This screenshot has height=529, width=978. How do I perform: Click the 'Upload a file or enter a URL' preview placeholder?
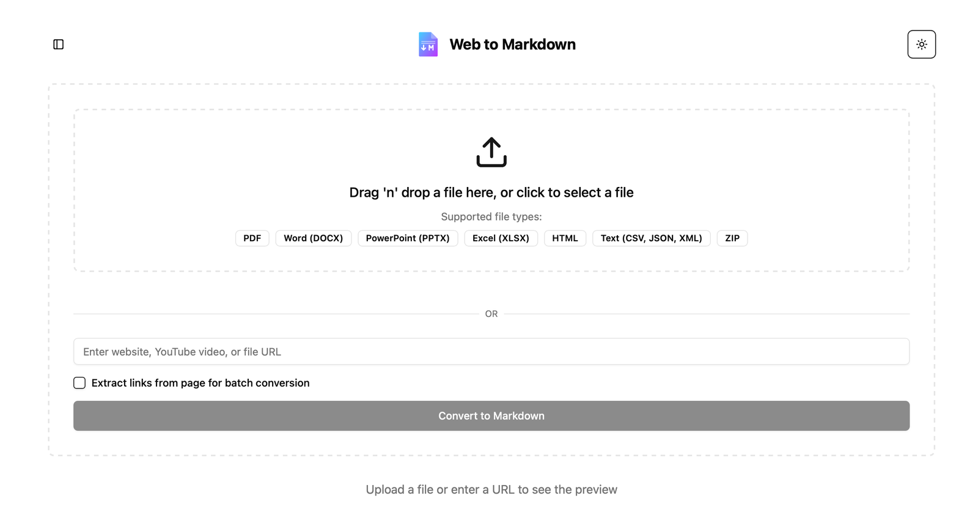(x=491, y=489)
